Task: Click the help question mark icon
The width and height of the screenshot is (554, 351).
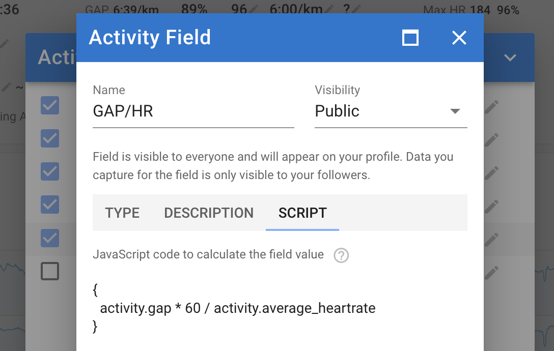Action: click(341, 255)
